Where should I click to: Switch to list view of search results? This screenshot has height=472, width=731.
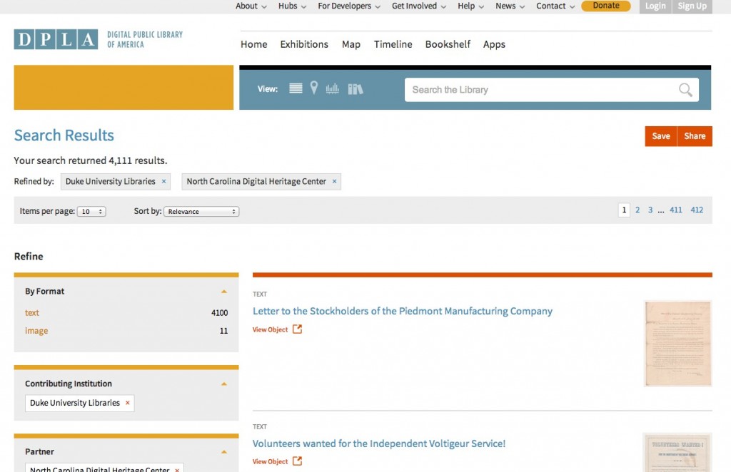295,88
